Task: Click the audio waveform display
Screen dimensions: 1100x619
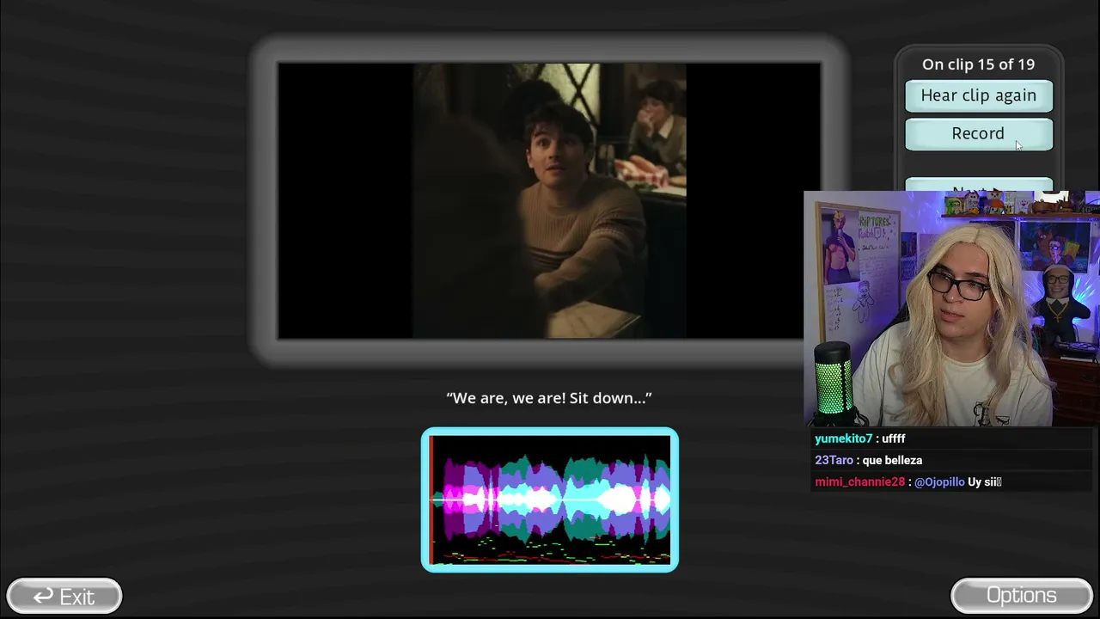Action: coord(550,499)
